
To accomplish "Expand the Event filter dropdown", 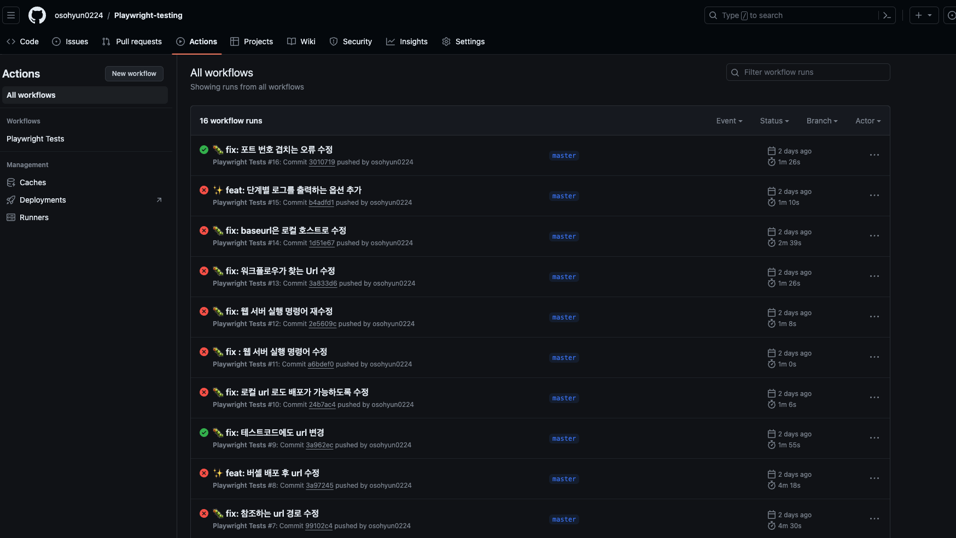I will (x=729, y=121).
